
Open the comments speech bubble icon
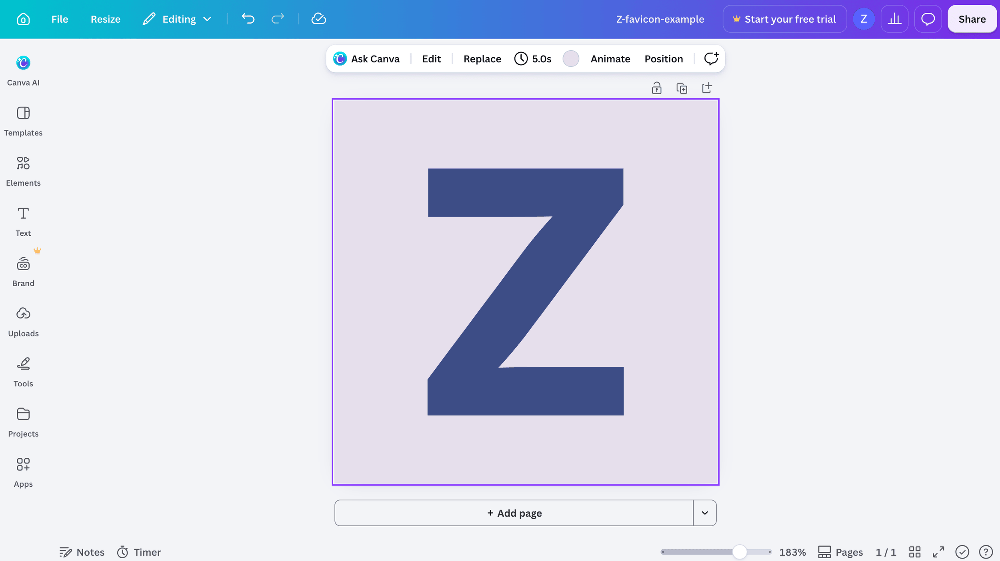[x=928, y=19]
